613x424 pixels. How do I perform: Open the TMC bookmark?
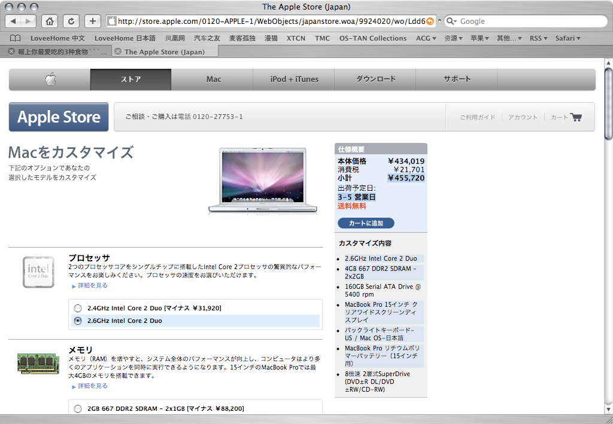tap(323, 38)
